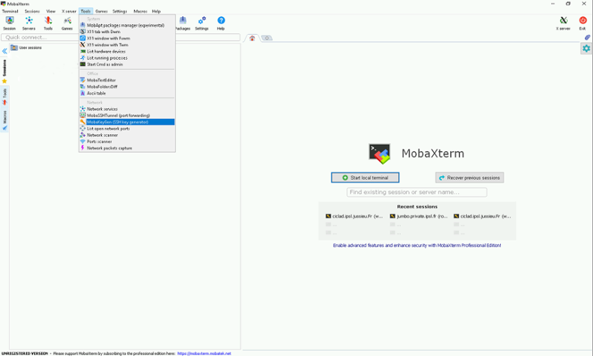Collapse the sidebar with double chevron
The height and width of the screenshot is (356, 593).
coord(5,50)
